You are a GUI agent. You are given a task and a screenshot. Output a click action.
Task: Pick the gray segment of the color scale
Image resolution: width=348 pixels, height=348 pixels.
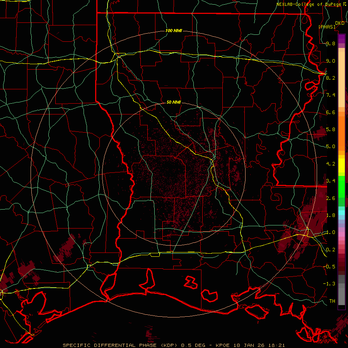(x=341, y=291)
